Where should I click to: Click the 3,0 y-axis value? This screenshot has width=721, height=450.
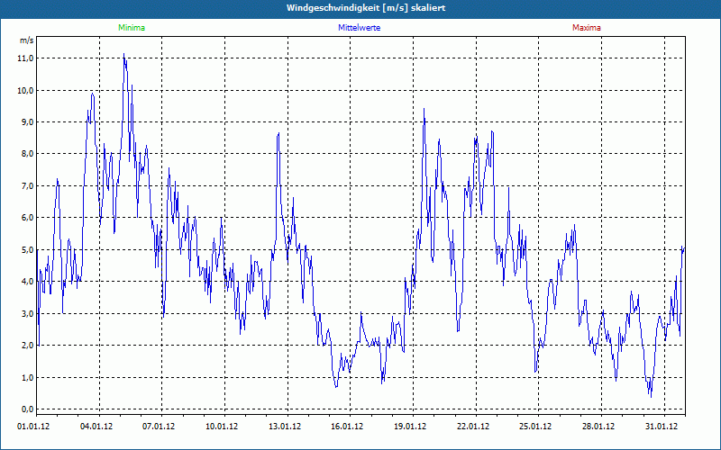[26, 313]
